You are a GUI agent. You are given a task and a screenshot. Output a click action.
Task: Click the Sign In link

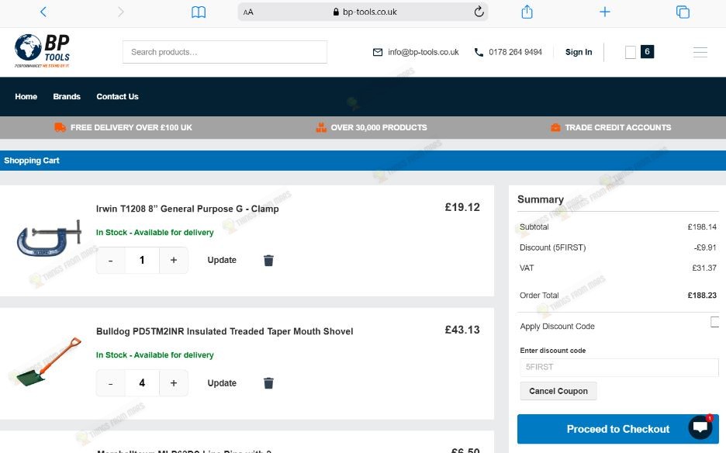tap(579, 52)
